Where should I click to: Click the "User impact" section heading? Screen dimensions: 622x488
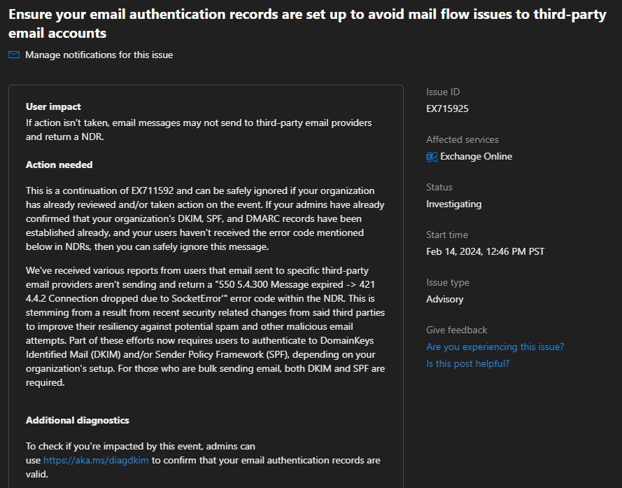53,106
